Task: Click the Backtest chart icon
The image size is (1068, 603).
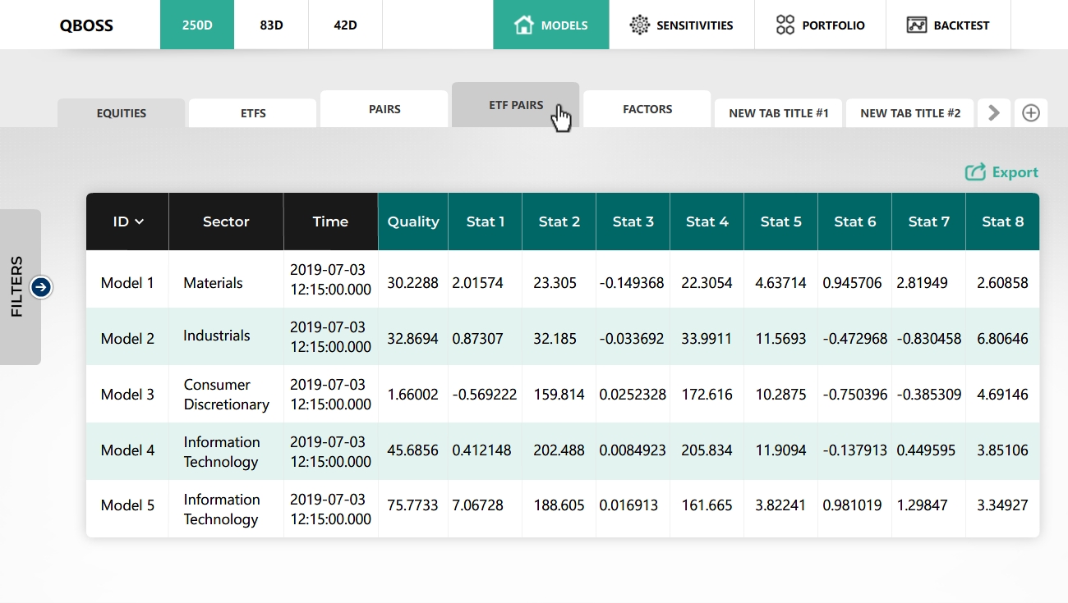Action: pos(917,25)
